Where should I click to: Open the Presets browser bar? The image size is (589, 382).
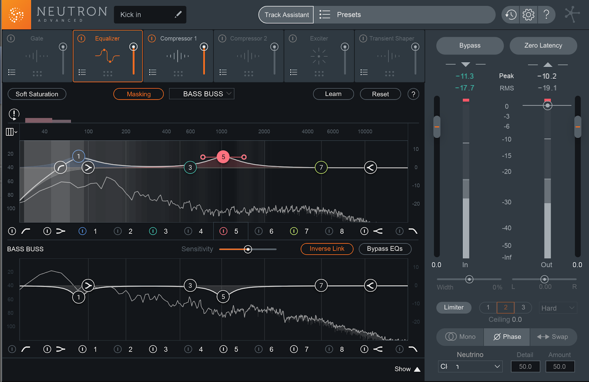404,15
